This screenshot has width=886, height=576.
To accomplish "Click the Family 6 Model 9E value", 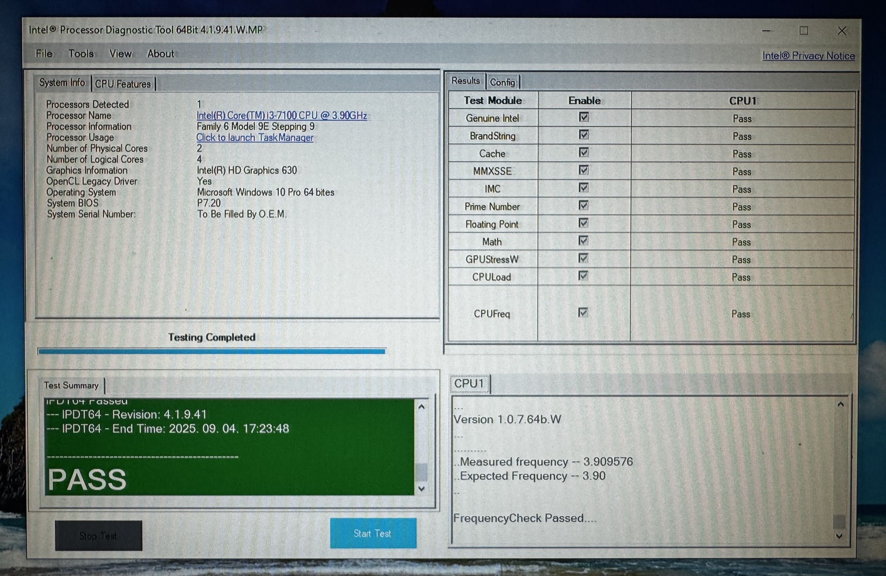I will click(x=256, y=126).
